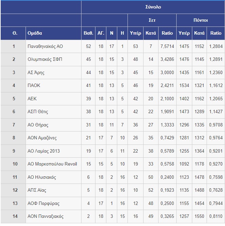Click the Σύνολο header cell

coord(153,7)
